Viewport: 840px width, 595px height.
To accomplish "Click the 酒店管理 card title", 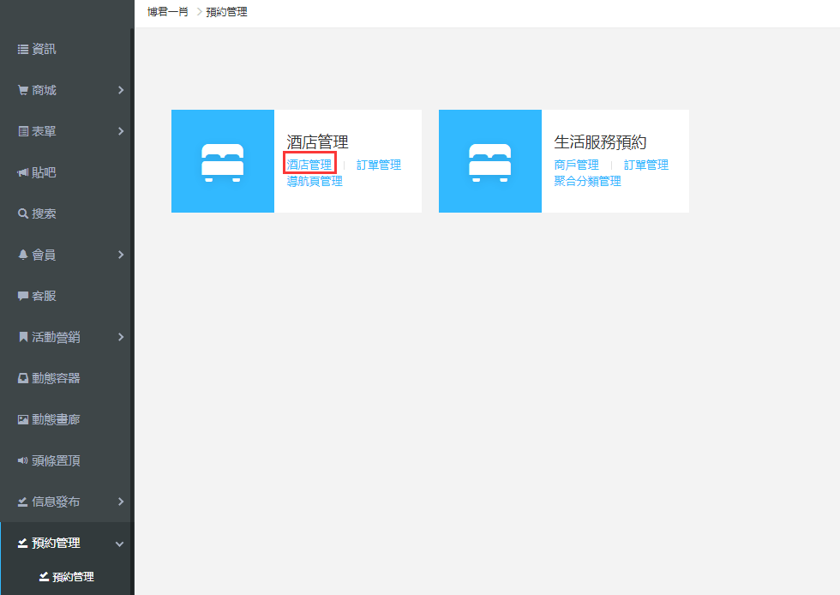I will click(x=317, y=142).
